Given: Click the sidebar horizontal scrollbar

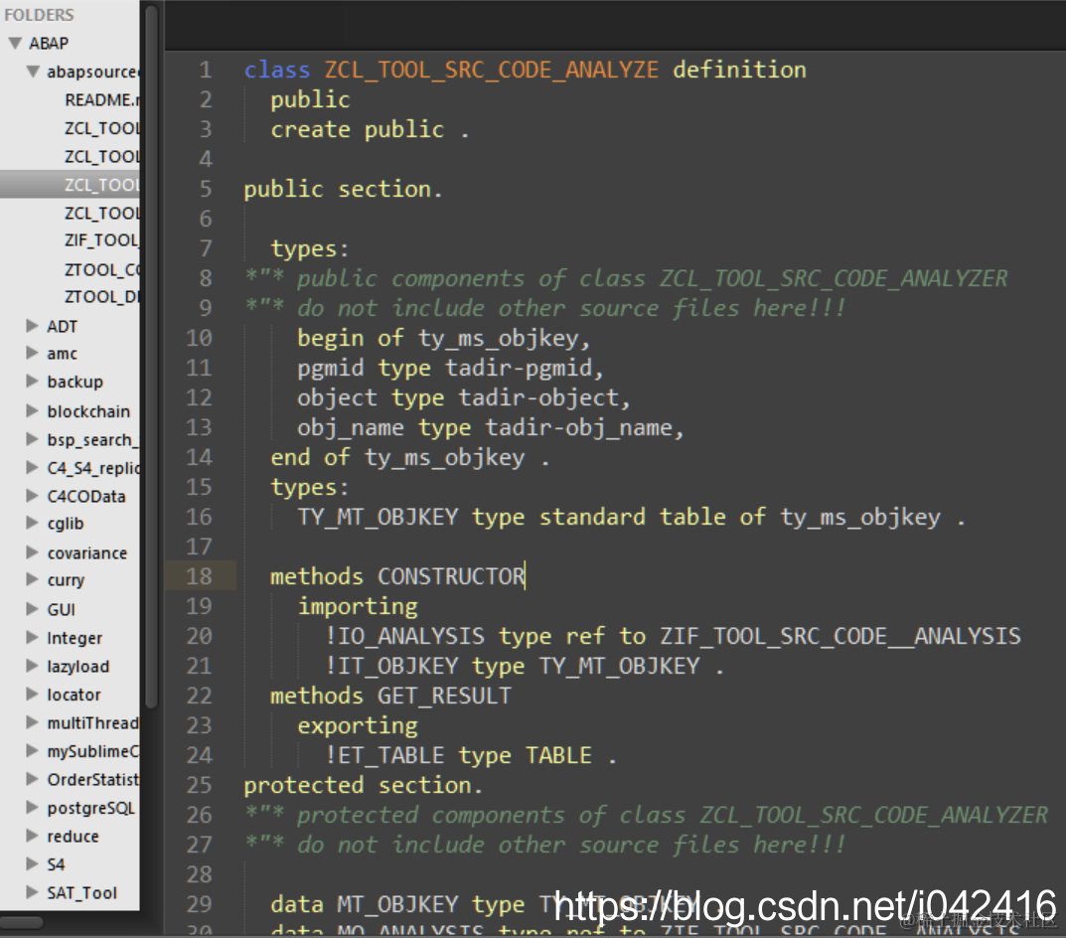Looking at the screenshot, I should click(x=22, y=922).
